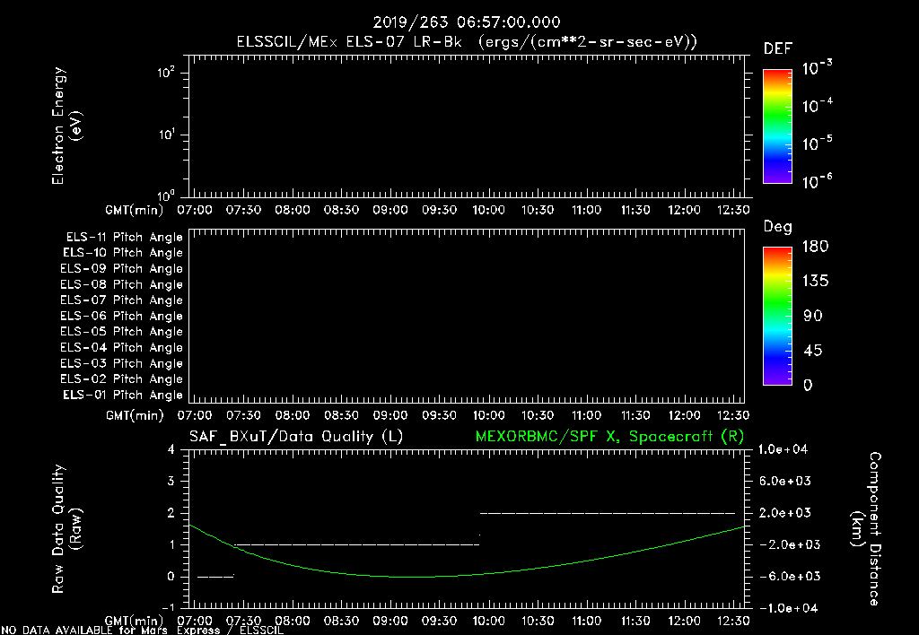Select the ELS-07 Pitch Angle row label
This screenshot has height=635, width=919.
(x=121, y=300)
